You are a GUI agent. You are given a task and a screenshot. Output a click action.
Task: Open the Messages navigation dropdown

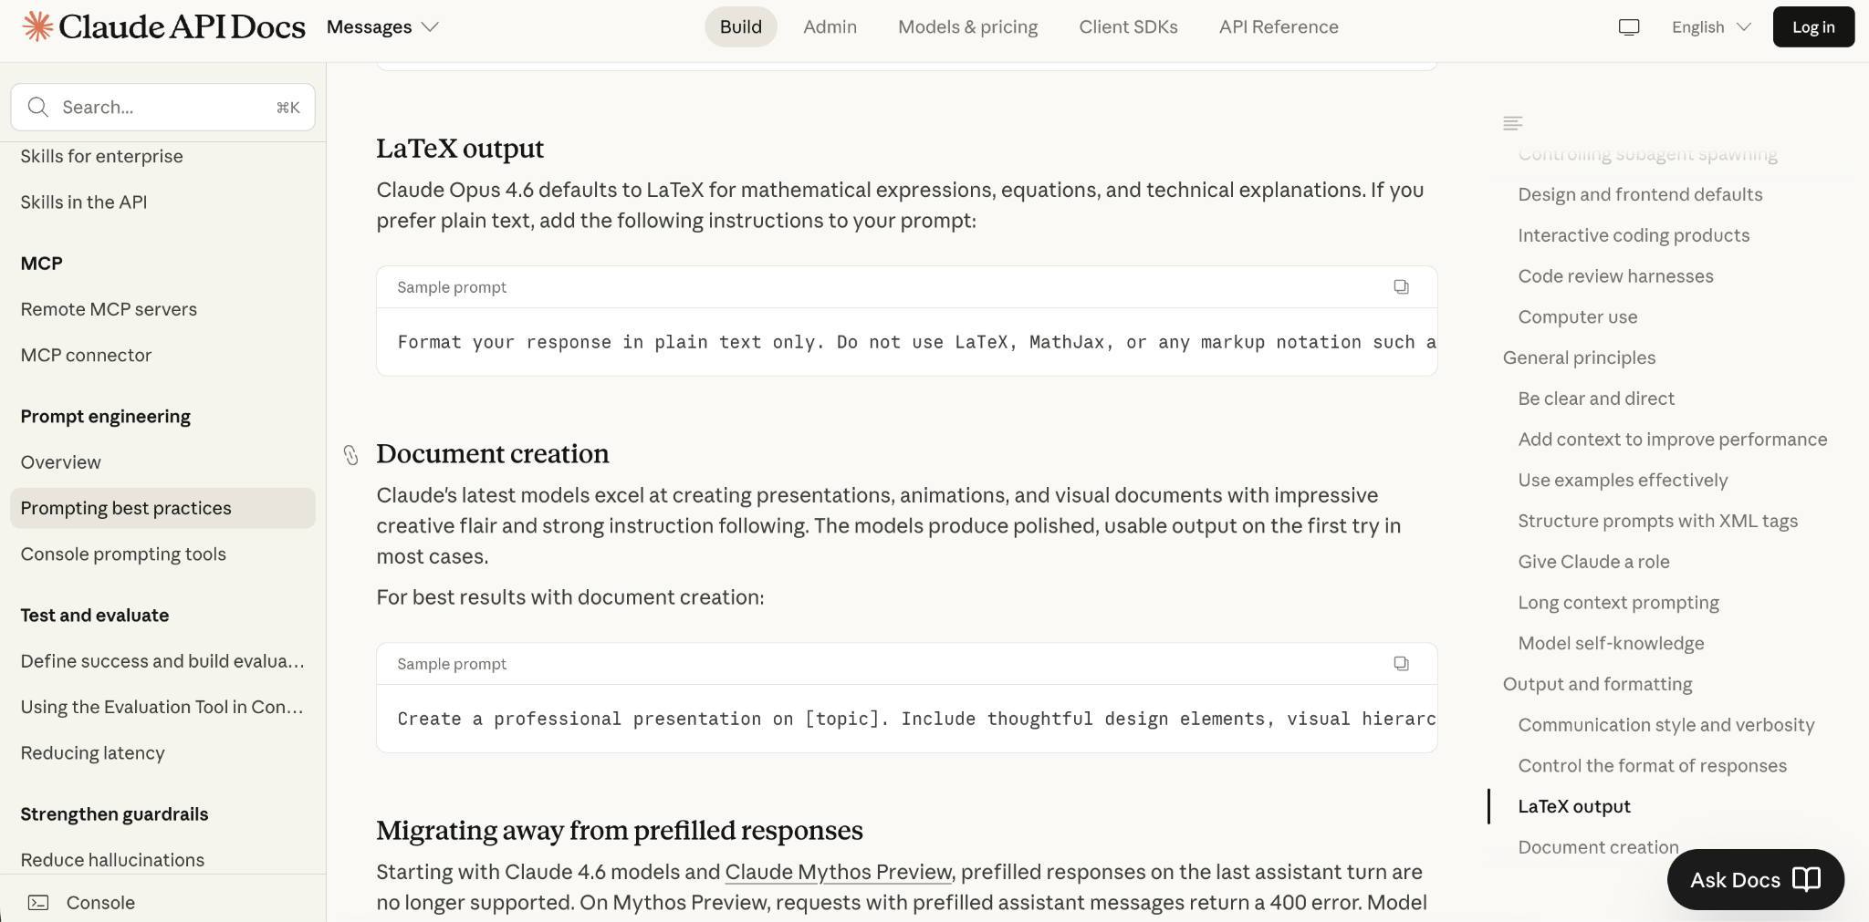(381, 26)
